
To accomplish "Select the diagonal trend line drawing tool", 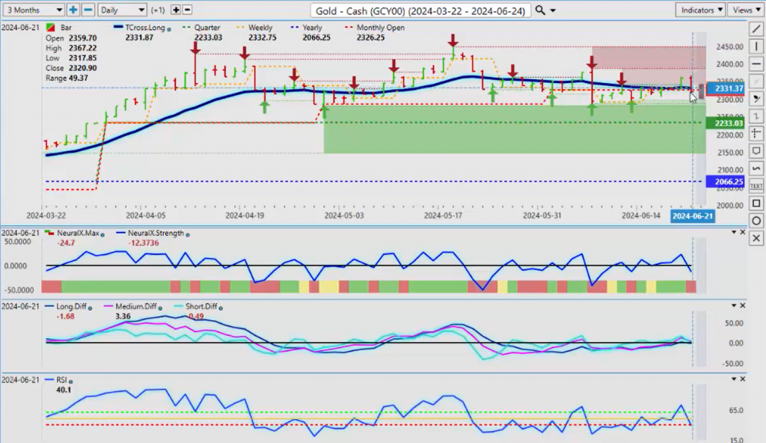I will [756, 28].
